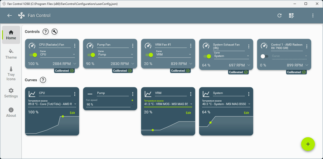
Task: Click graph icon on System curve card
Action: pyautogui.click(x=206, y=94)
